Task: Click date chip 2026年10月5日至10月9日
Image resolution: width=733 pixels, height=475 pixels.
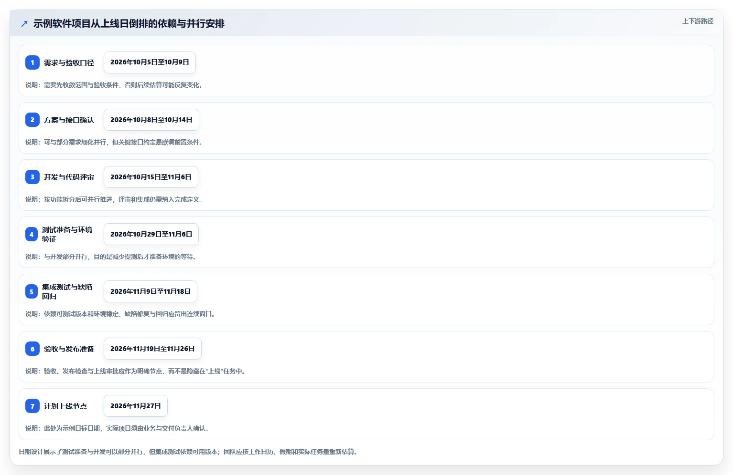Action: 150,62
